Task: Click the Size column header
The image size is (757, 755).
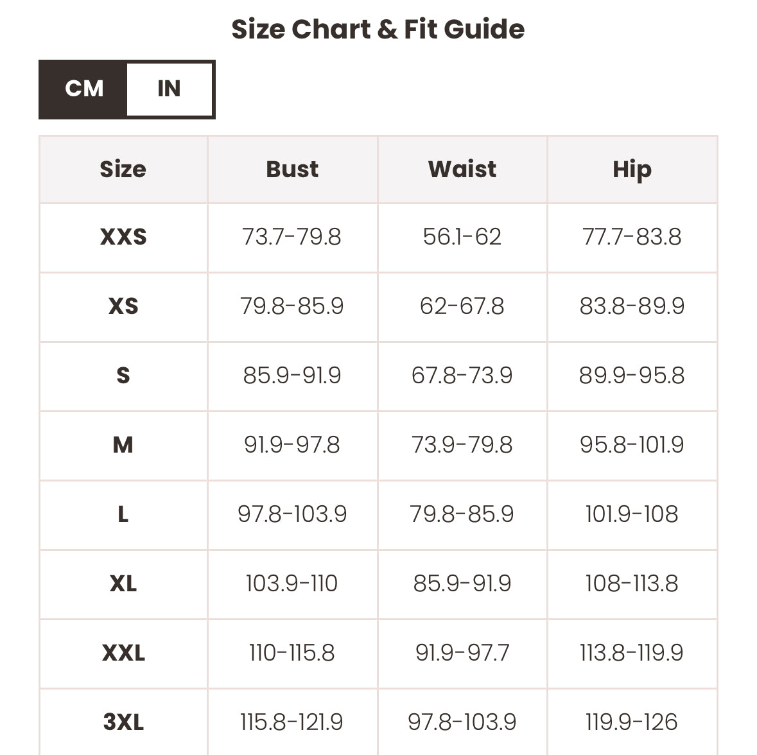Action: [123, 169]
